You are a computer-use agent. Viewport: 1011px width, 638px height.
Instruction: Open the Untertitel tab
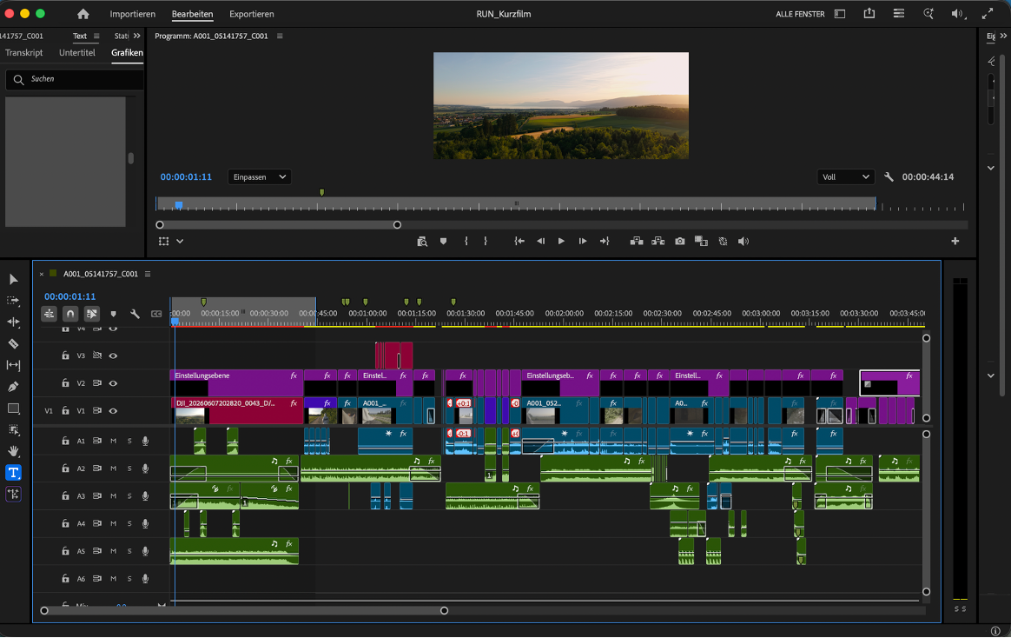76,53
